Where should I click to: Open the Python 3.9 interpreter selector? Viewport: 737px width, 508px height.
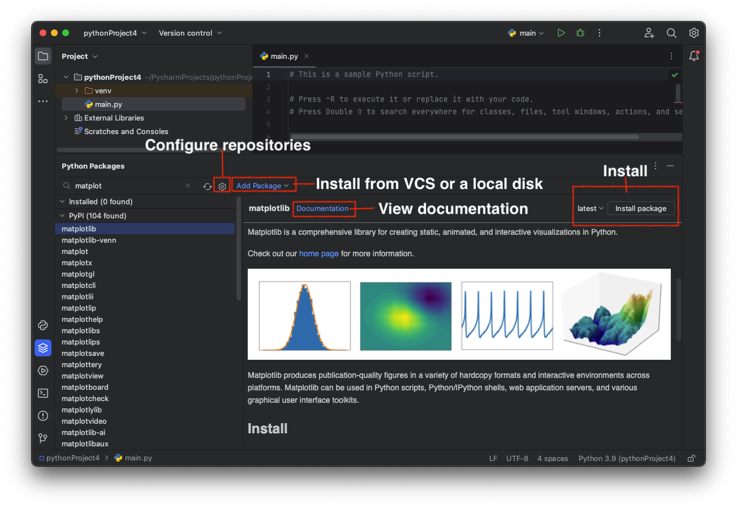point(627,458)
